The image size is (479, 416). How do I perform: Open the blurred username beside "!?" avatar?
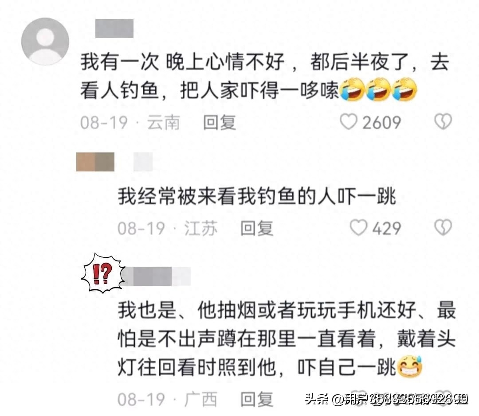click(157, 276)
